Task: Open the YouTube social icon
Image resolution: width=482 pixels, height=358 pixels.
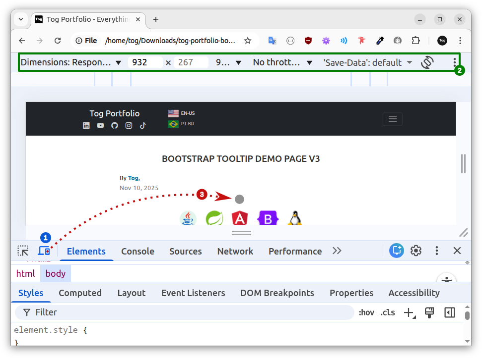Action: pyautogui.click(x=100, y=125)
